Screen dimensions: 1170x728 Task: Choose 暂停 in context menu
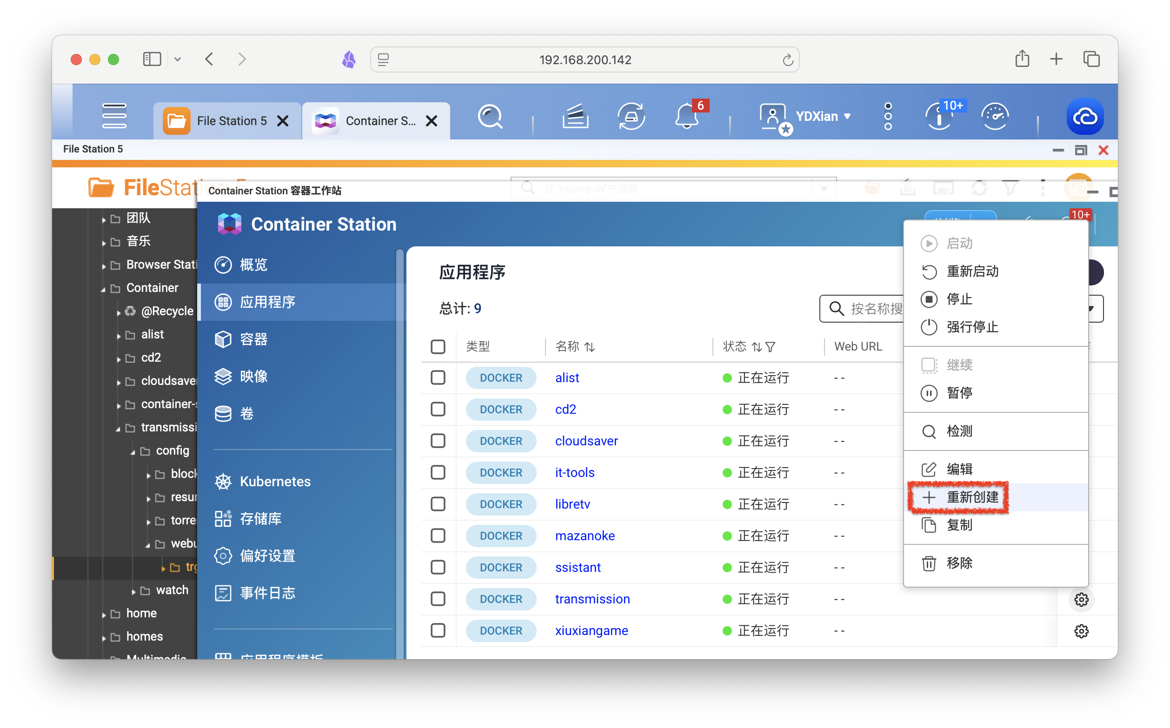pyautogui.click(x=996, y=393)
